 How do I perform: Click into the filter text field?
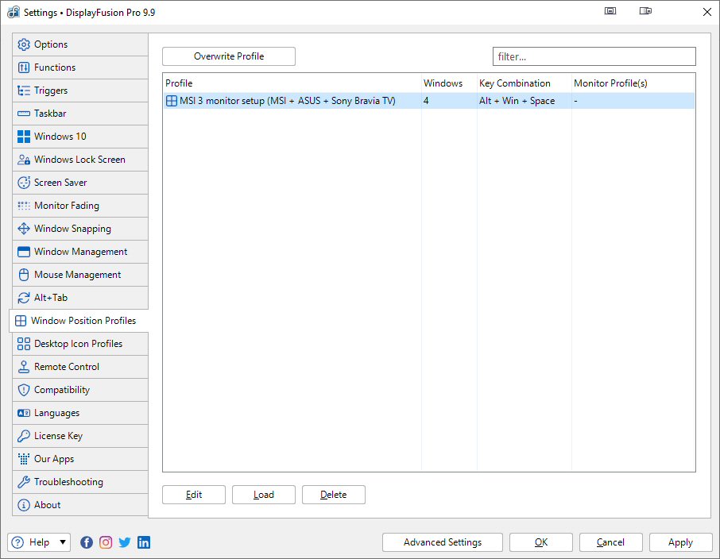tap(594, 56)
